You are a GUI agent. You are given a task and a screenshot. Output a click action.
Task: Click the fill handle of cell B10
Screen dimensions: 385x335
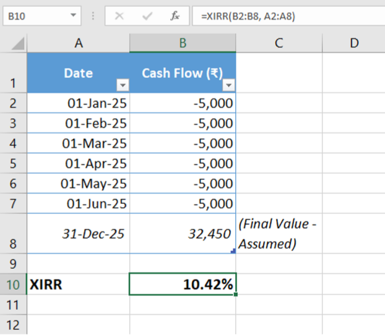click(x=236, y=294)
